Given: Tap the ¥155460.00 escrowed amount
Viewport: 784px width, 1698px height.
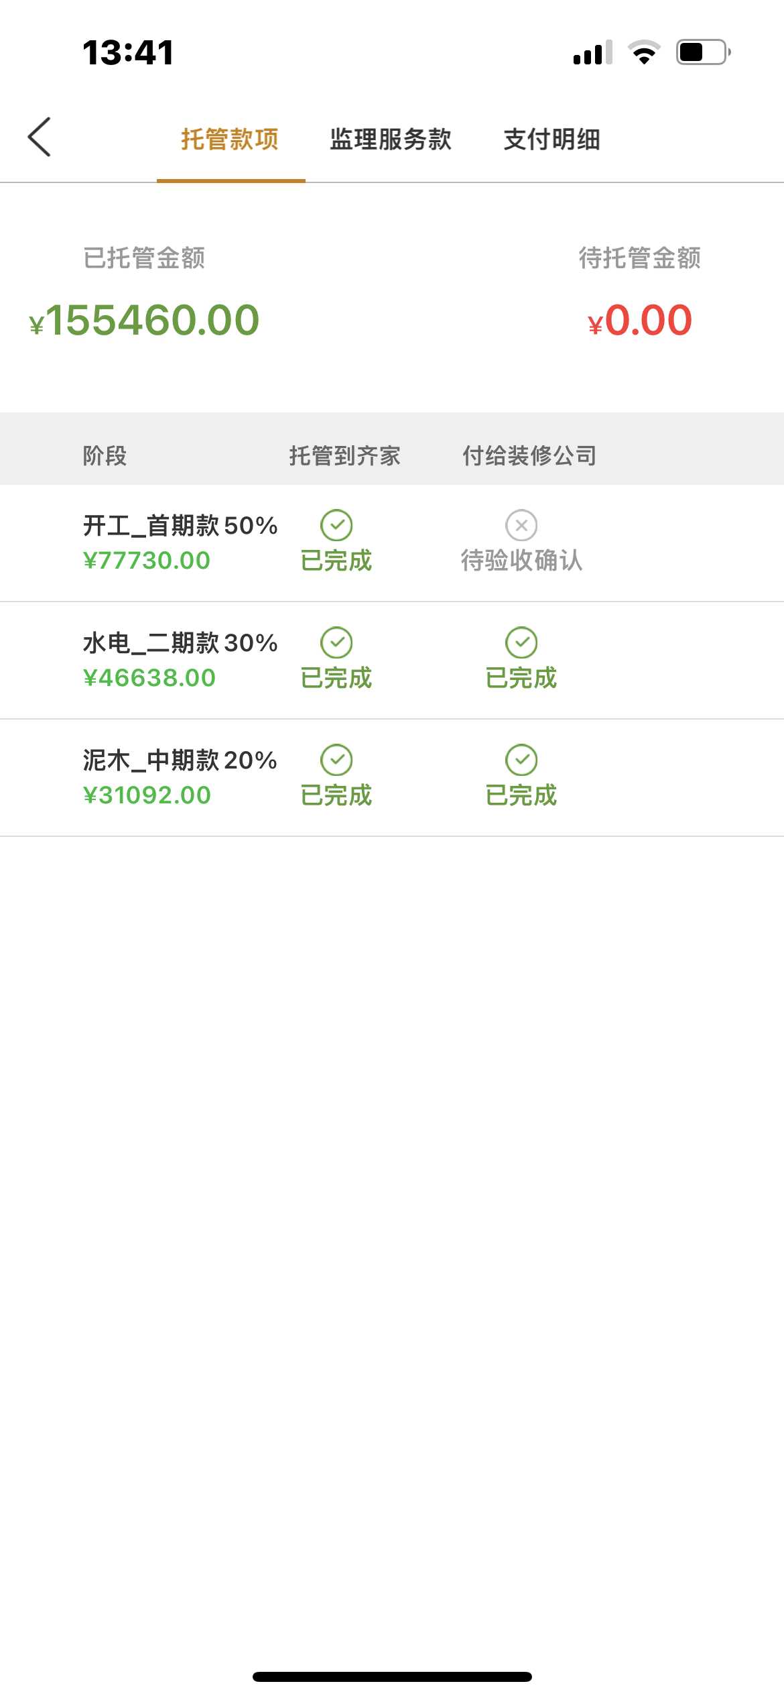Looking at the screenshot, I should tap(145, 320).
